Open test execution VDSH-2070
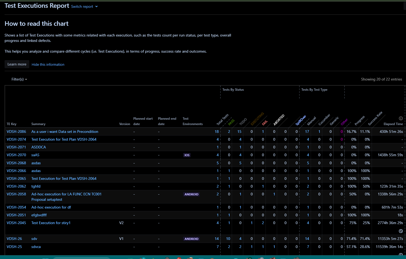The image size is (406, 259). [16, 155]
